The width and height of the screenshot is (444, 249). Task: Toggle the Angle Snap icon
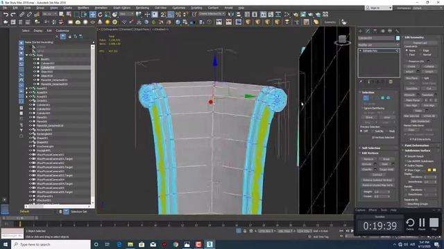171,15
